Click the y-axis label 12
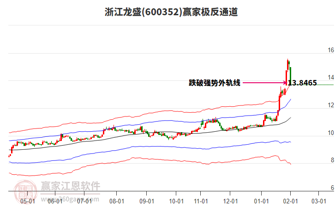The height and width of the screenshot is (208, 335). (331, 105)
